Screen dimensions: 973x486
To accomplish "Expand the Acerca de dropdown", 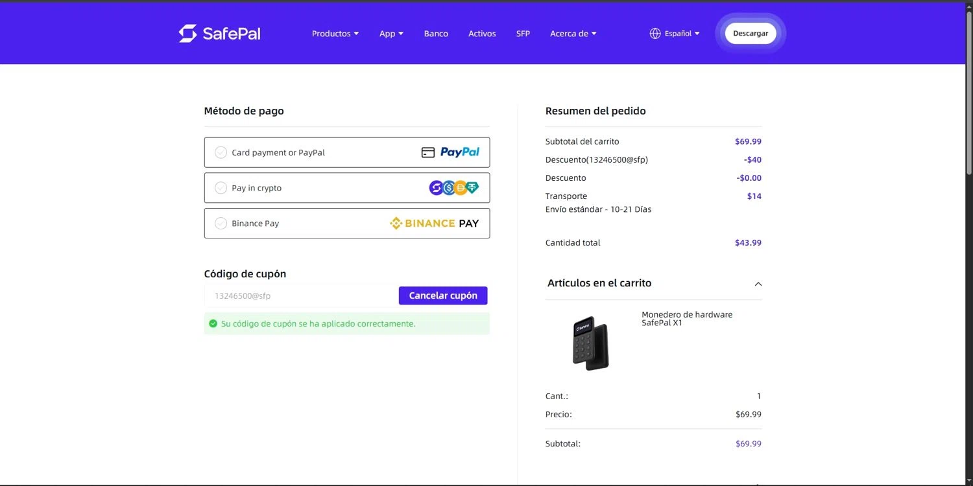I will (573, 34).
